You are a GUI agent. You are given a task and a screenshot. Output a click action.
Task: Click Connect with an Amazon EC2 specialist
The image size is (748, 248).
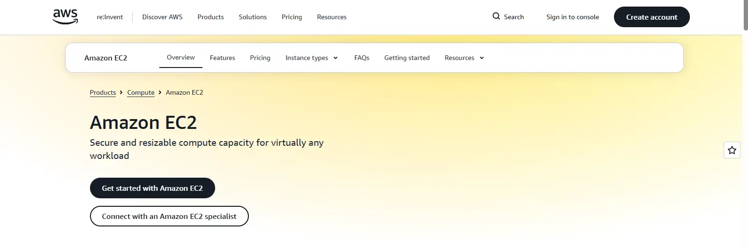coord(169,216)
